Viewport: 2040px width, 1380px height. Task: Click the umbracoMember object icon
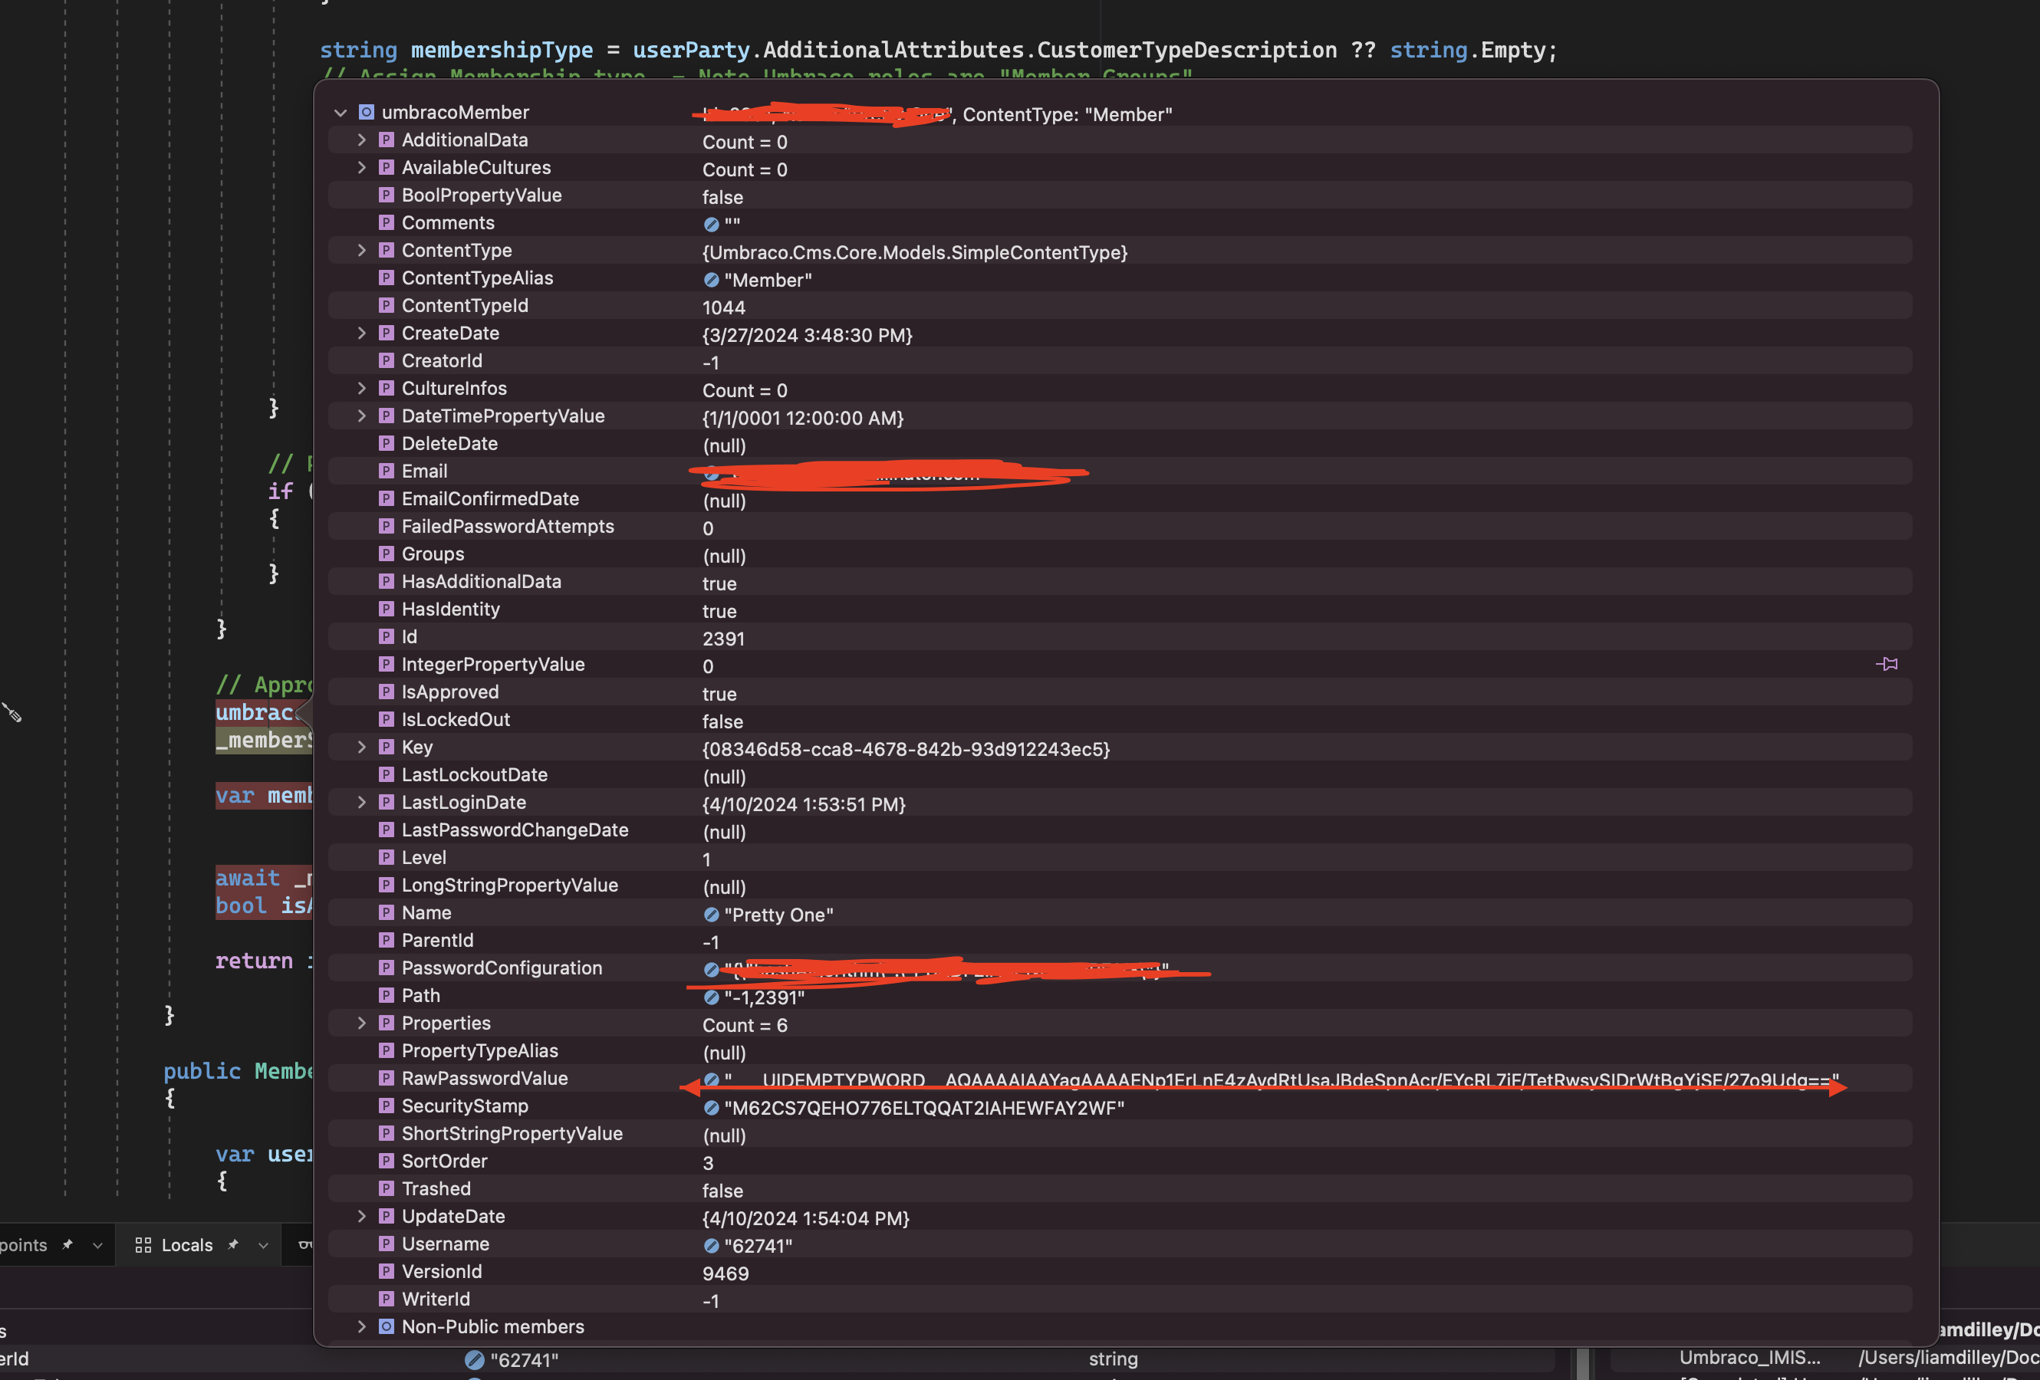(x=367, y=112)
